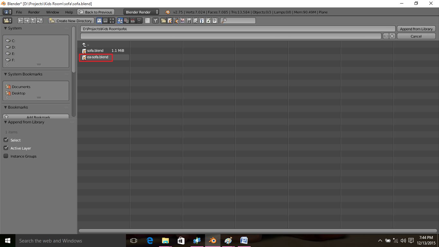Click Append from Library button

(416, 29)
